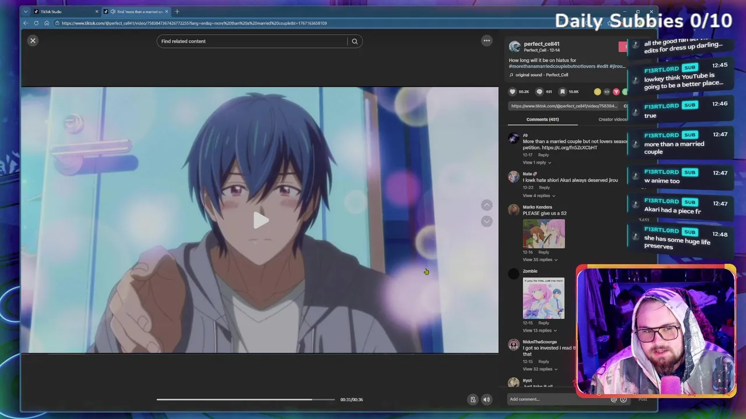Close the TikTok Studio browser tab
Viewport: 746px width, 419px height.
pyautogui.click(x=97, y=12)
